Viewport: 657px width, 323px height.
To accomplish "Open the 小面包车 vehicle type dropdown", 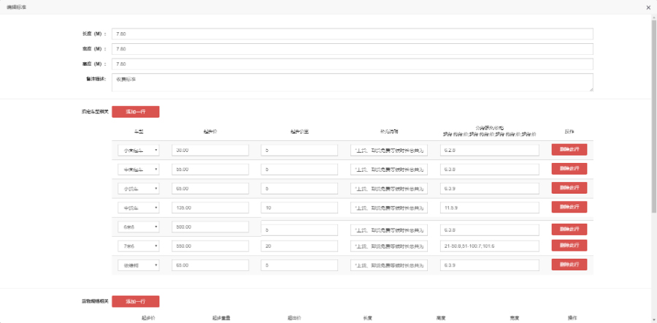I will coord(138,151).
